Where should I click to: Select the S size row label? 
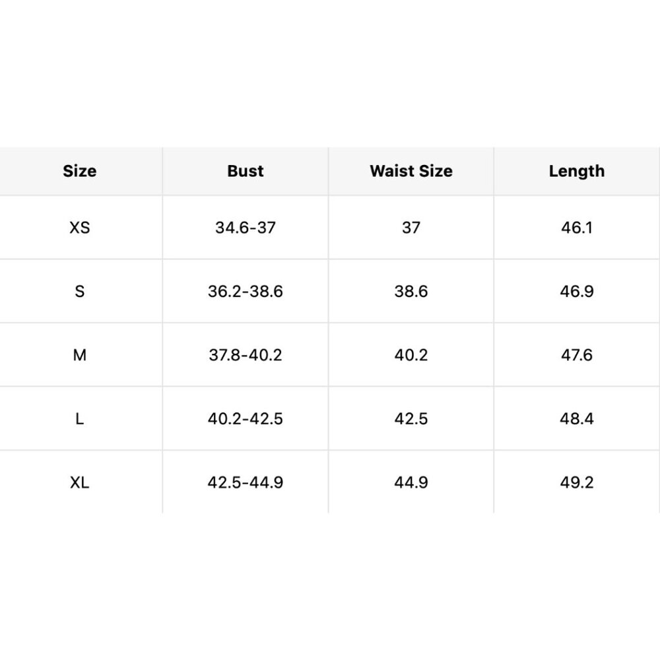pos(80,291)
